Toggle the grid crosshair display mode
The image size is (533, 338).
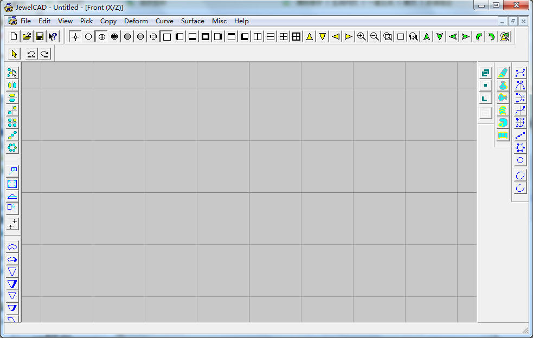coord(75,36)
